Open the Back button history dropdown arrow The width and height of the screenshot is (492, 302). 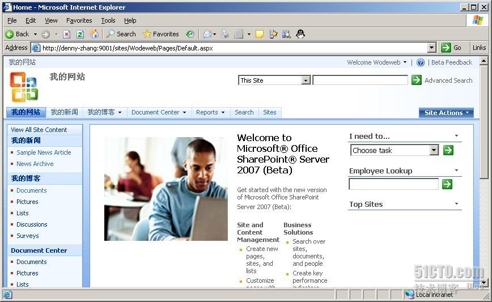point(36,34)
